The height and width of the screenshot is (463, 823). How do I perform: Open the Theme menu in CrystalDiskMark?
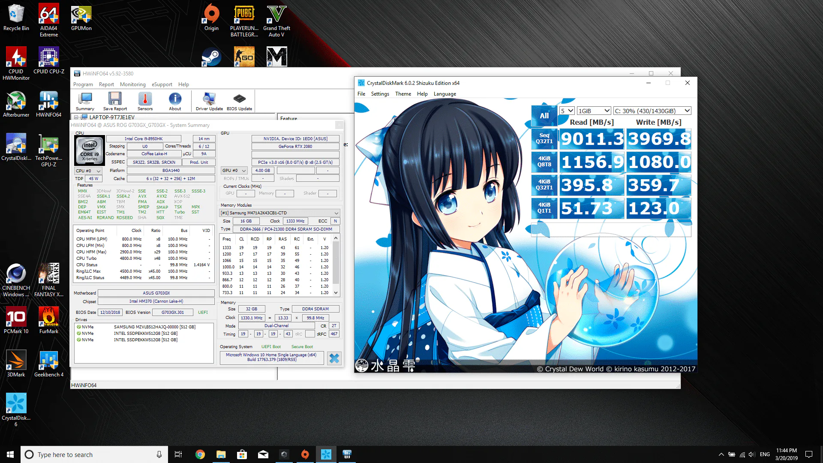[x=403, y=94]
